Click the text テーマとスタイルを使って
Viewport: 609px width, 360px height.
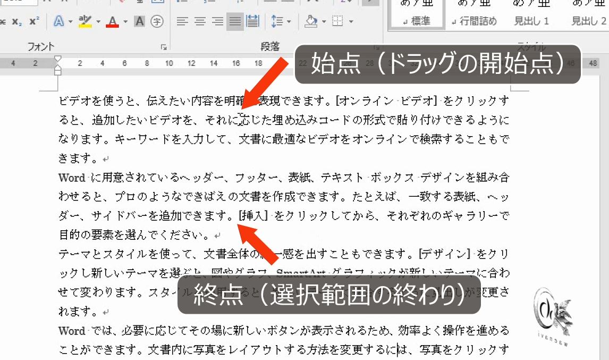click(x=125, y=254)
